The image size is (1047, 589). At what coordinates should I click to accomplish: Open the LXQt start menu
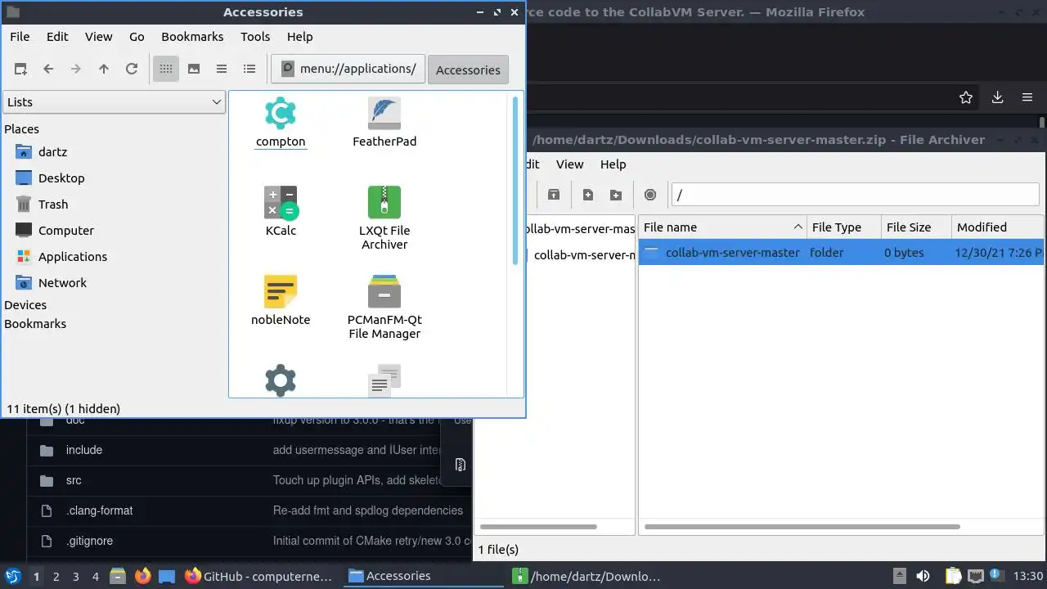pyautogui.click(x=13, y=577)
